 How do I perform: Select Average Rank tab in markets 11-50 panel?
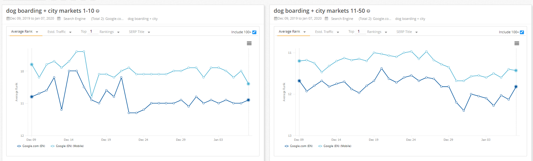pyautogui.click(x=289, y=32)
